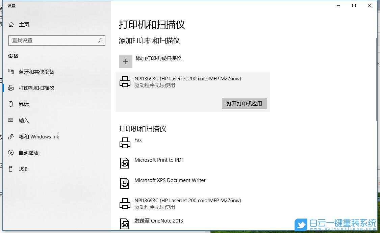
Task: Select the 发送至 OneNote 2013 printer icon
Action: (125, 224)
